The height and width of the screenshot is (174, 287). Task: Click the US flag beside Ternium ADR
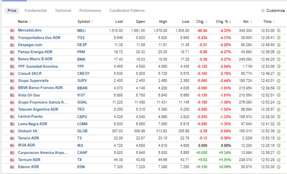point(12,160)
